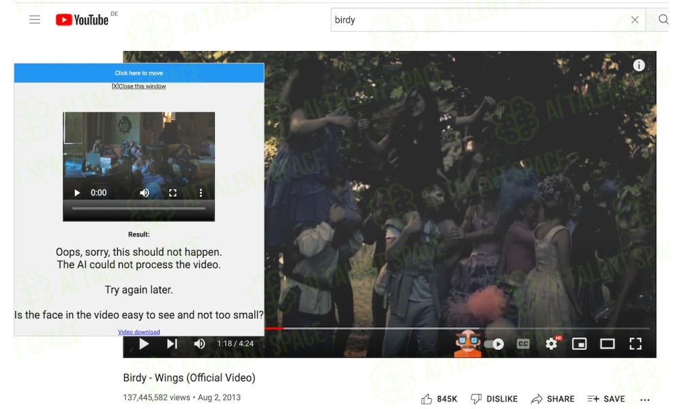
Task: Click the search magnifier button
Action: [x=662, y=19]
